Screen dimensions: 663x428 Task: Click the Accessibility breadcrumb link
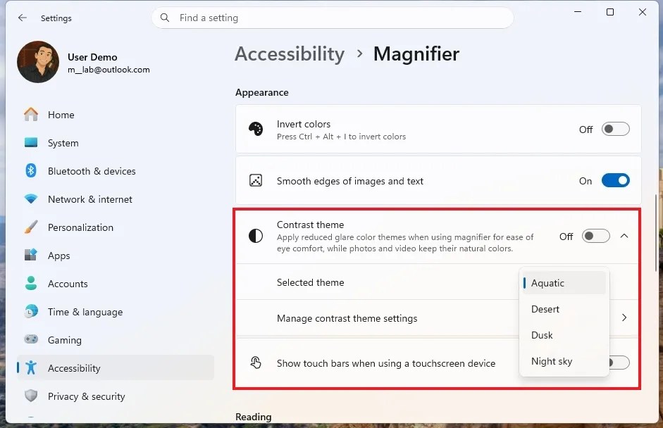[x=290, y=54]
